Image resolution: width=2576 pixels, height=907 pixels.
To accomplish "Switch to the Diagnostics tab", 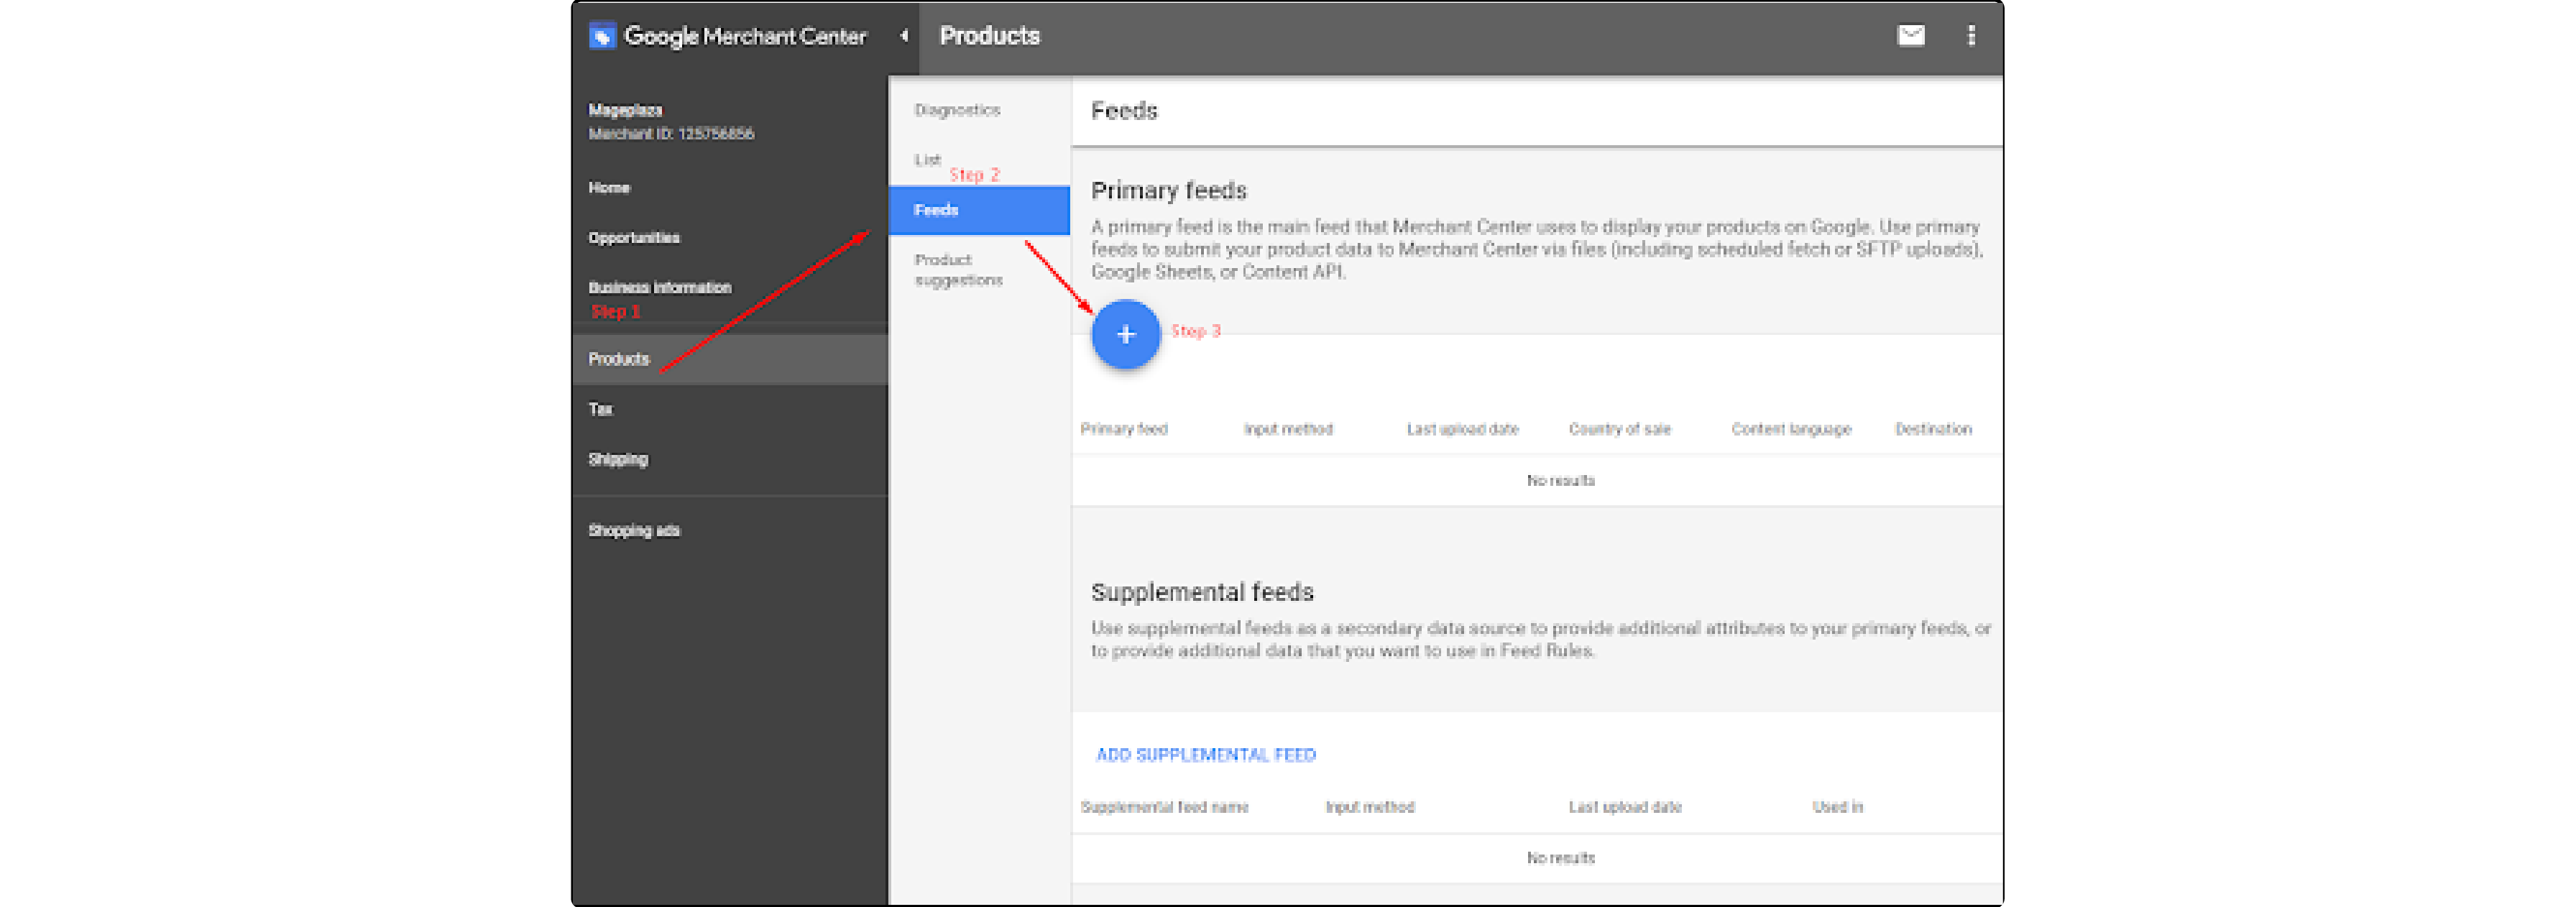I will click(x=957, y=110).
